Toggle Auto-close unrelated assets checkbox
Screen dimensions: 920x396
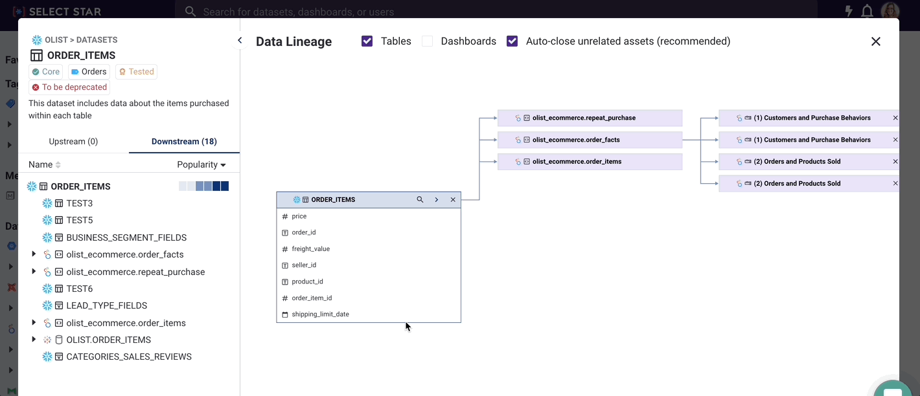coord(512,41)
